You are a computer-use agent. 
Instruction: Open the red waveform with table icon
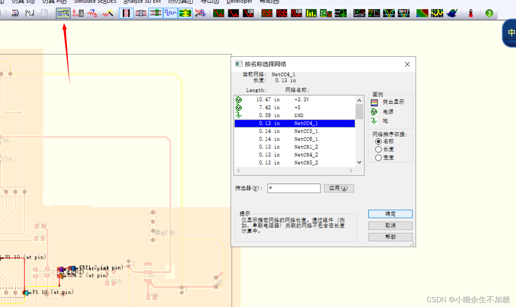(248, 13)
